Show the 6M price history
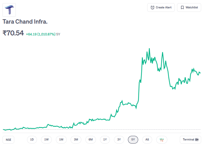This screenshot has height=147, width=204. pos(90,140)
